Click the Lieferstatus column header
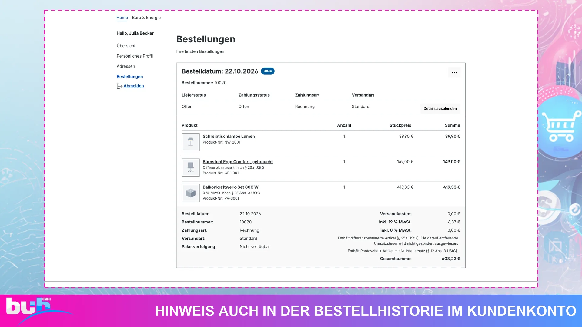582x327 pixels. click(x=194, y=95)
